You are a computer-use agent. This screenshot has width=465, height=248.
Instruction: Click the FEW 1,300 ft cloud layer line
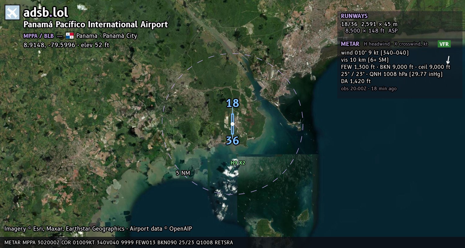point(396,67)
